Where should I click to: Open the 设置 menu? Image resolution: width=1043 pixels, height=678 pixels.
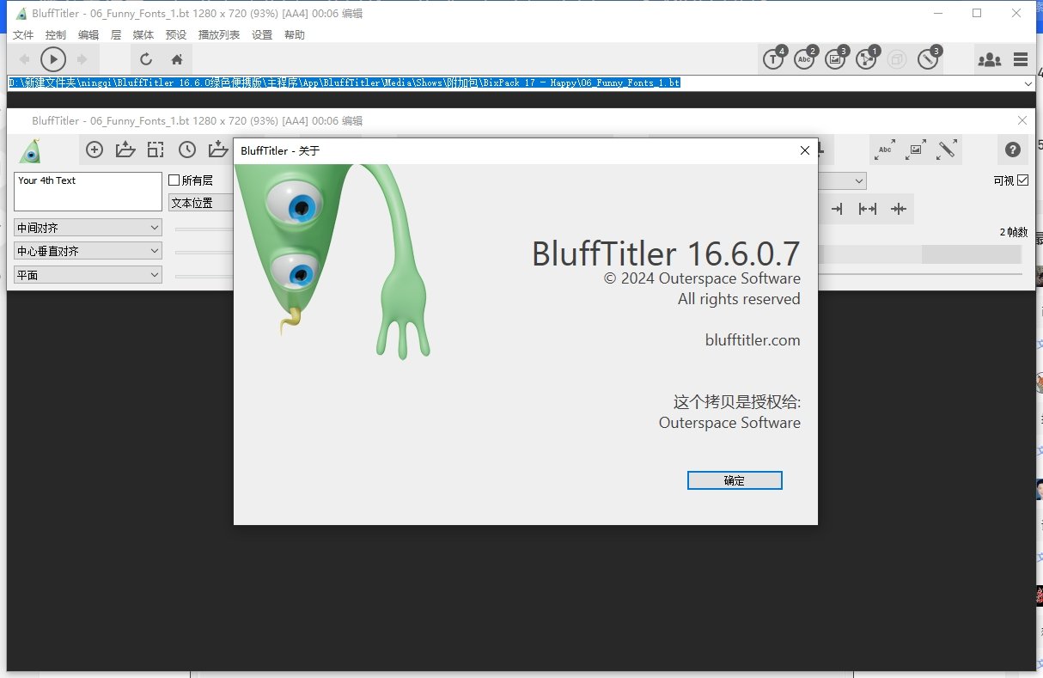[x=262, y=35]
